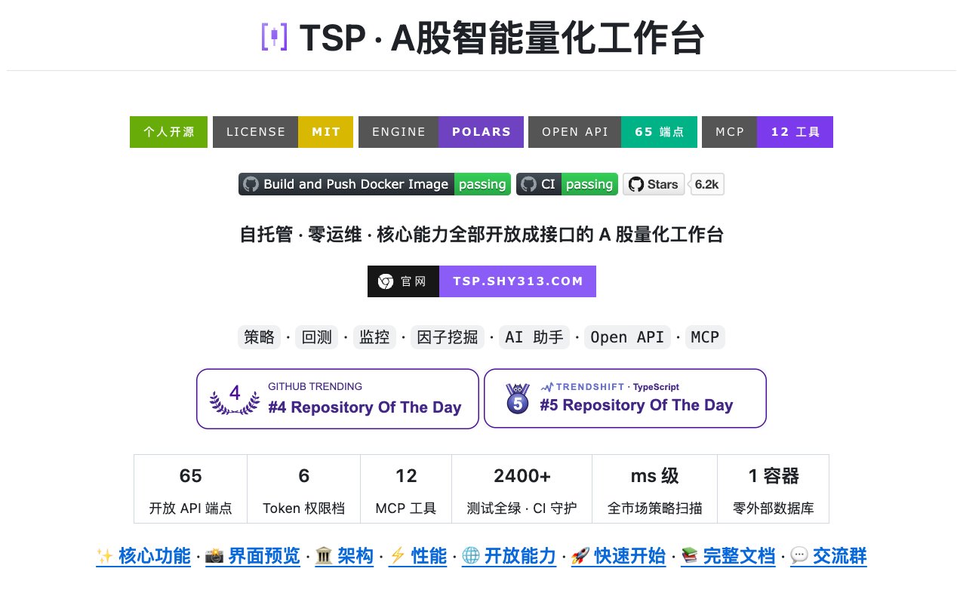This screenshot has width=957, height=596.
Task: Click the 6 Token 权限档 table cell
Action: (304, 489)
